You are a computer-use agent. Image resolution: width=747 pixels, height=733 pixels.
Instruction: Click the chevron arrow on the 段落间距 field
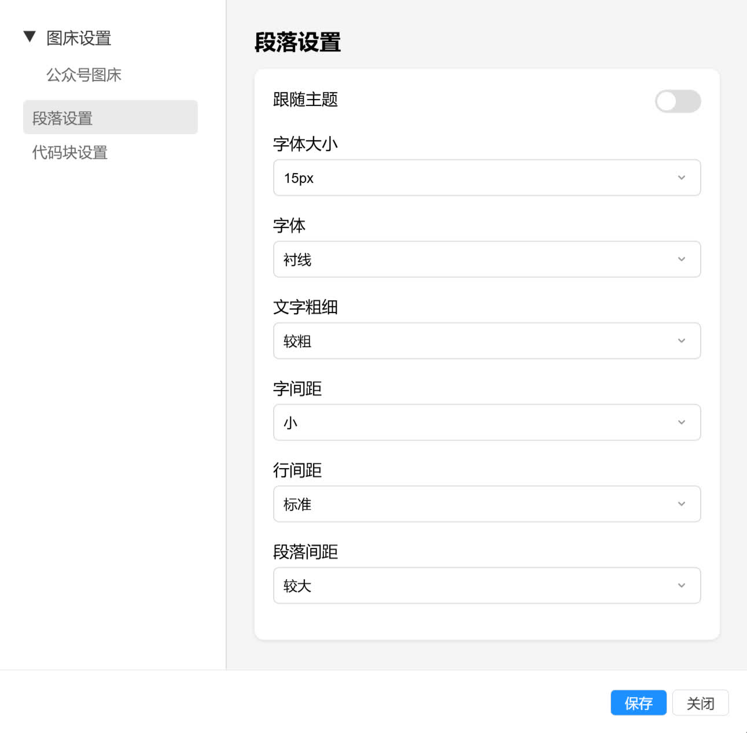pos(681,585)
